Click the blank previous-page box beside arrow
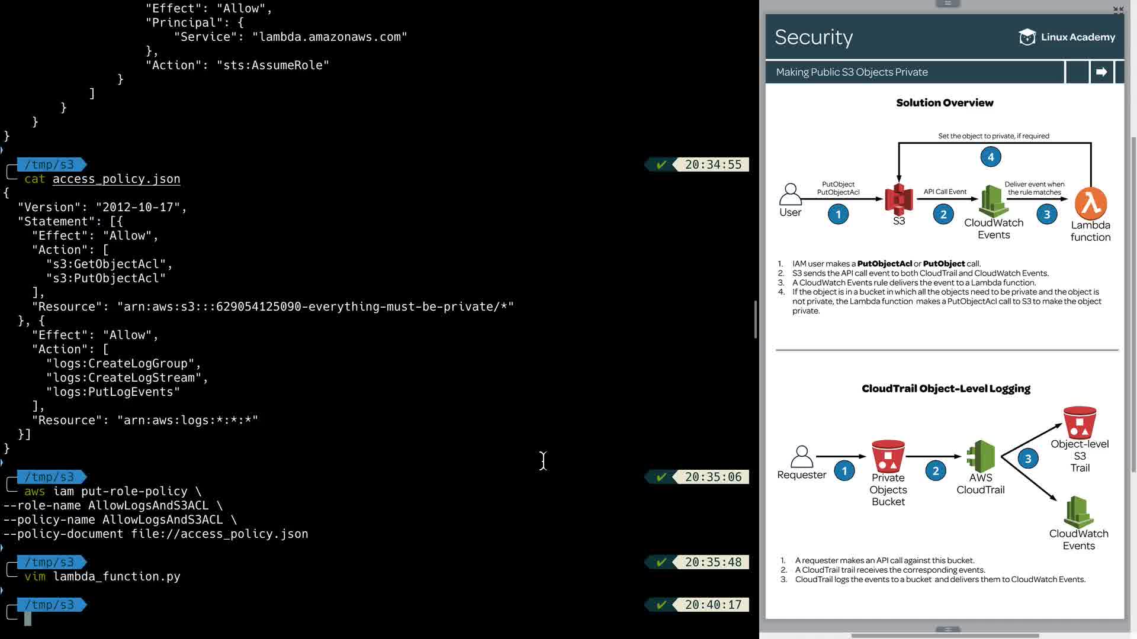Image resolution: width=1137 pixels, height=639 pixels. [x=1077, y=72]
